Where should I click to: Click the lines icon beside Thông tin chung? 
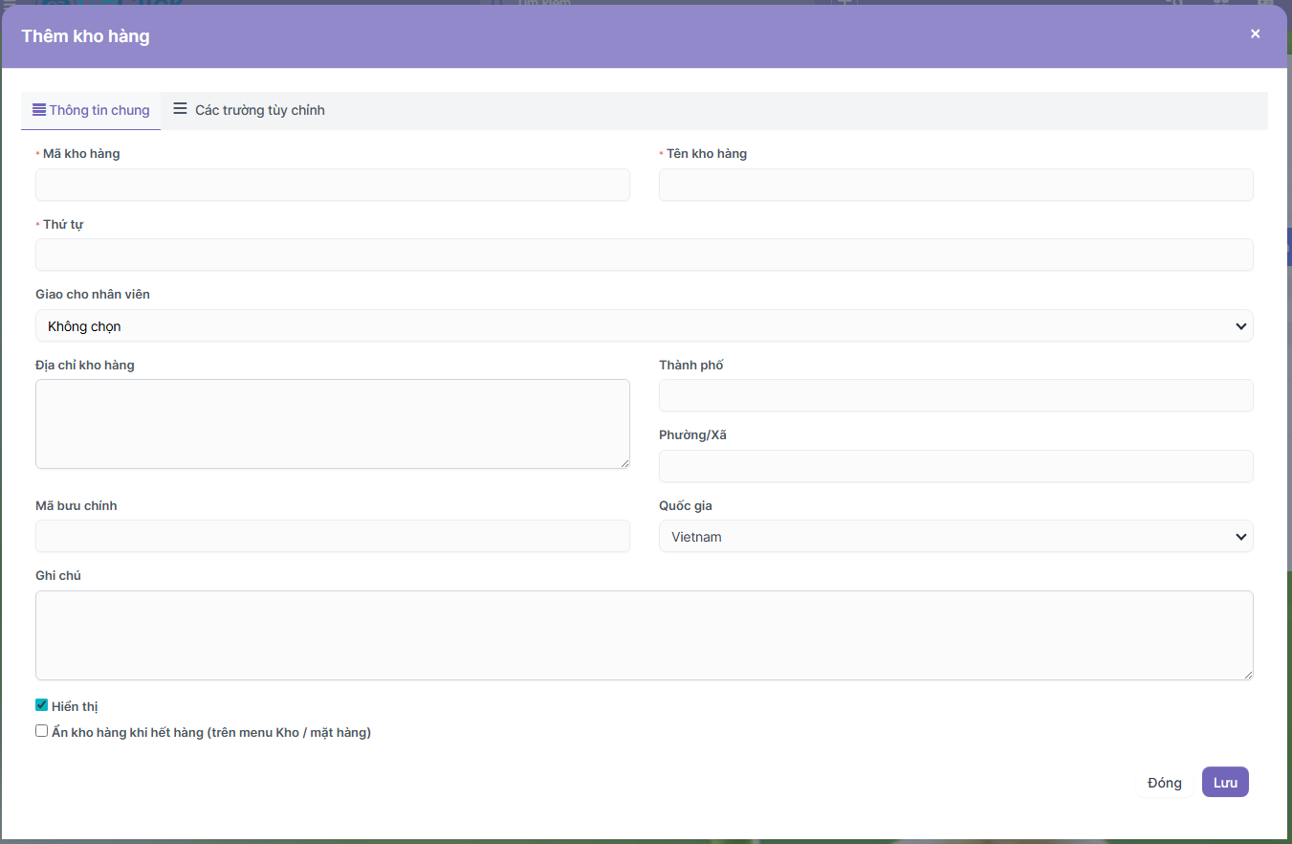[39, 110]
